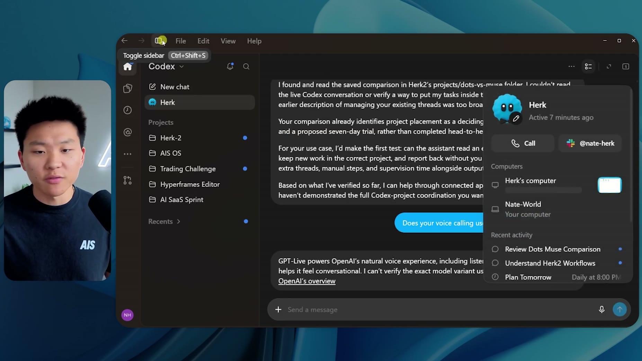Open Review Dots Muse Comparison activity

pos(556,249)
